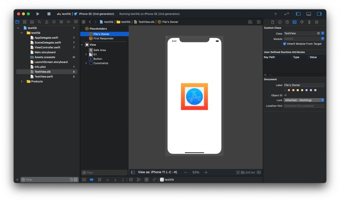Select First Responder placeholder
Viewport: 340px width, 201px height.
click(x=103, y=39)
